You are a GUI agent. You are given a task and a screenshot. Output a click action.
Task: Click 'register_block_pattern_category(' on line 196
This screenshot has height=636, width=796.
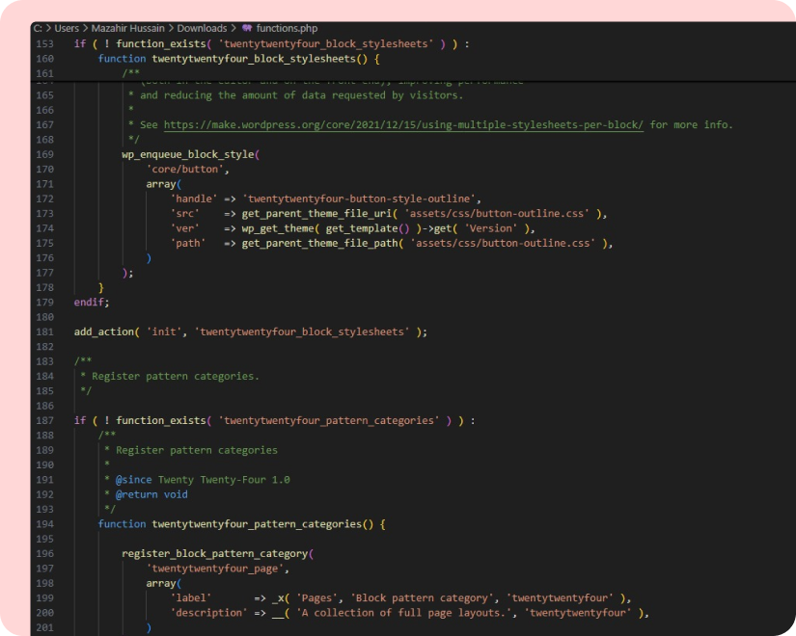point(217,554)
